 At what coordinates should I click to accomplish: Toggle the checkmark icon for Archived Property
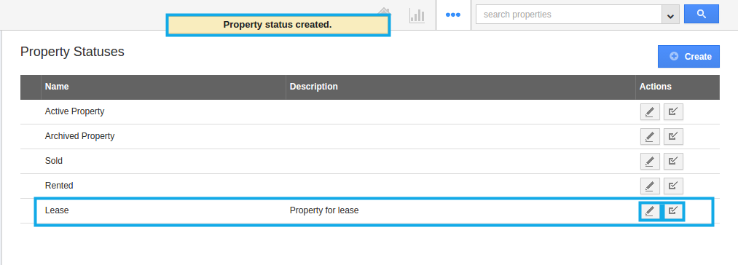coord(673,136)
